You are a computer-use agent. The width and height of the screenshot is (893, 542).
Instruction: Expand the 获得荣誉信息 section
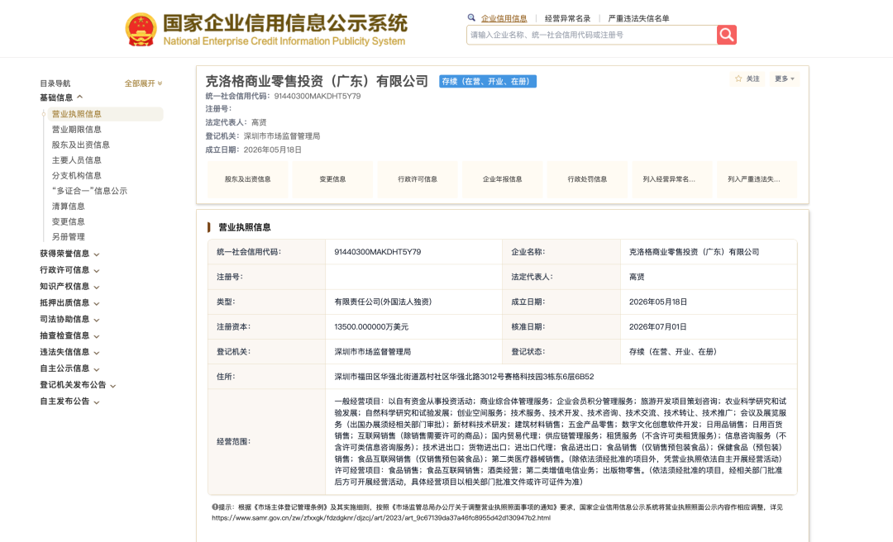(69, 254)
